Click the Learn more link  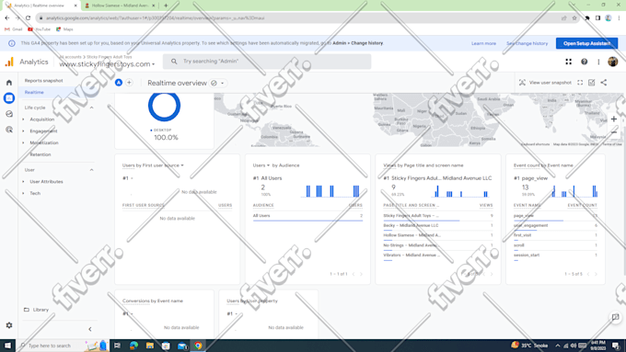coord(483,43)
